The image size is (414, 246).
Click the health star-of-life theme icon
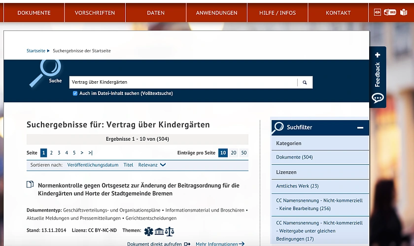(x=149, y=232)
